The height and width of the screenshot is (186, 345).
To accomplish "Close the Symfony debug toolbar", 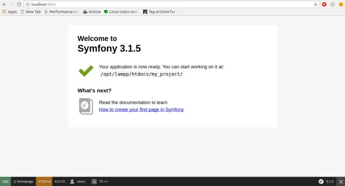I will [341, 182].
